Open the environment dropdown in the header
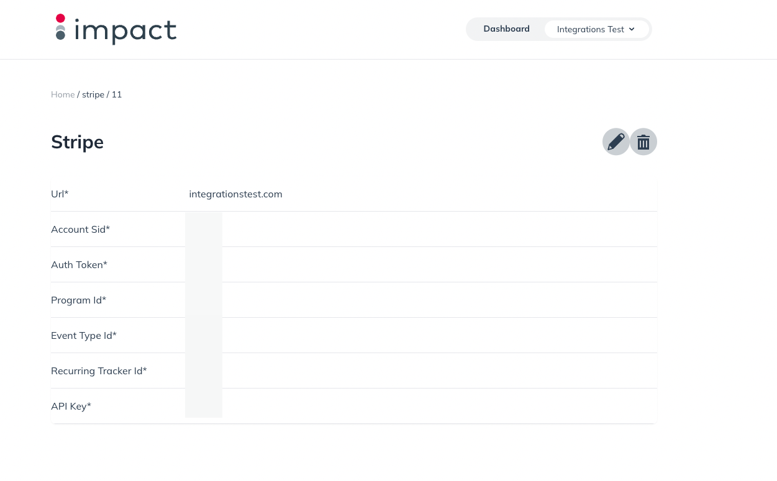 pos(596,29)
